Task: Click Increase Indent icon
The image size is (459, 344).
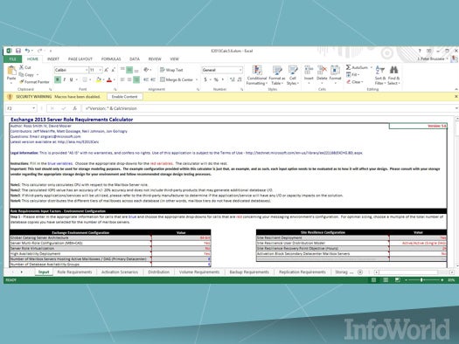Action: (x=153, y=79)
